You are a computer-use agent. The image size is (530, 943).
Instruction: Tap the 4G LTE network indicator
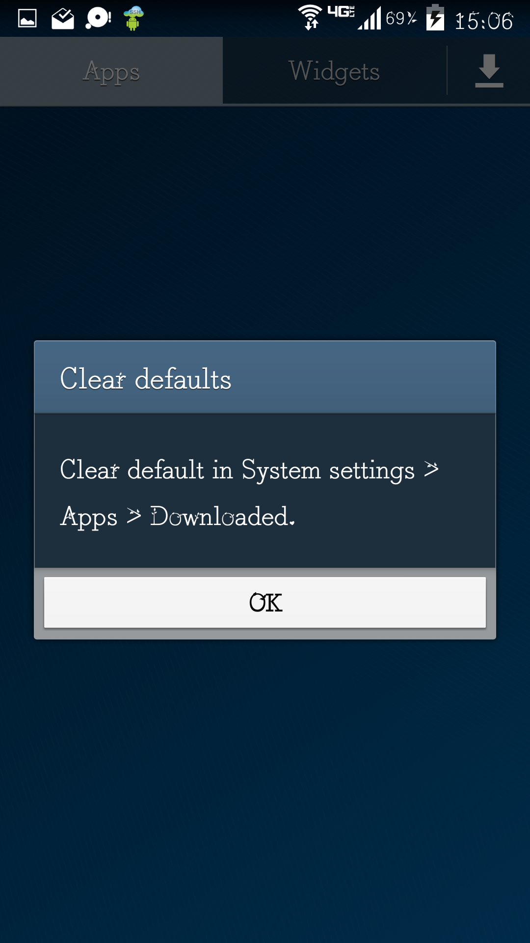tap(341, 12)
